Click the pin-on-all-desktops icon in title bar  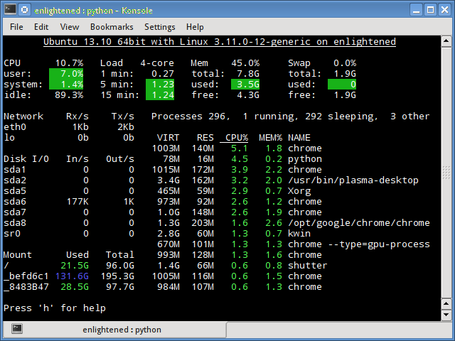click(x=25, y=10)
